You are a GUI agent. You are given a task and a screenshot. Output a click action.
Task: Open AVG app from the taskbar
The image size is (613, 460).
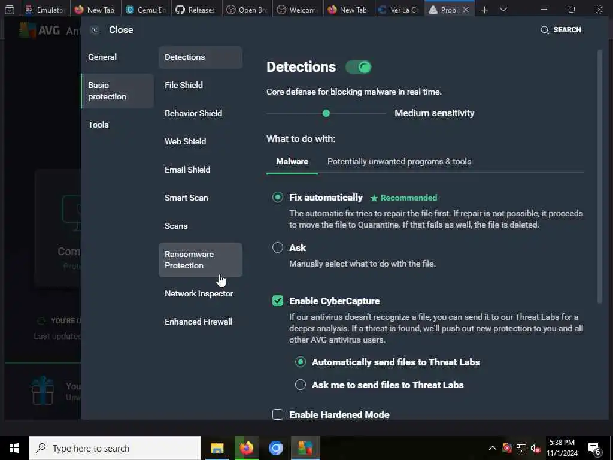(305, 448)
